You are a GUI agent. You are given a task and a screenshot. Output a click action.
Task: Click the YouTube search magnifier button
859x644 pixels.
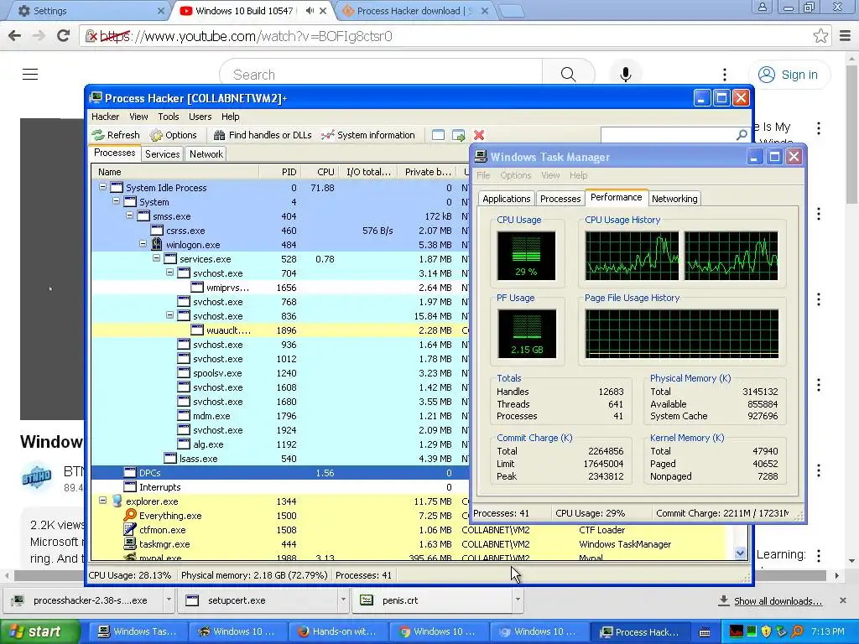(x=568, y=75)
